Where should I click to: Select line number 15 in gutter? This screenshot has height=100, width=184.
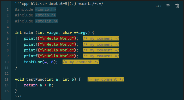click(x=7, y=91)
